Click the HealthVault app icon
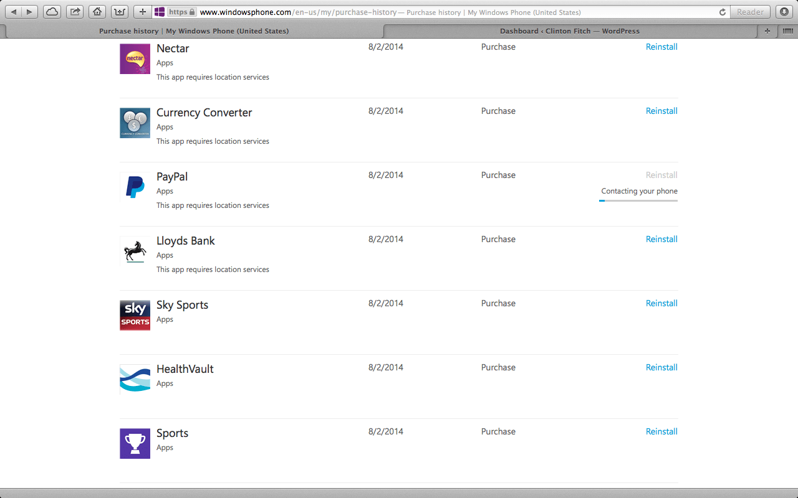Screen dimensions: 798x498 pyautogui.click(x=135, y=379)
